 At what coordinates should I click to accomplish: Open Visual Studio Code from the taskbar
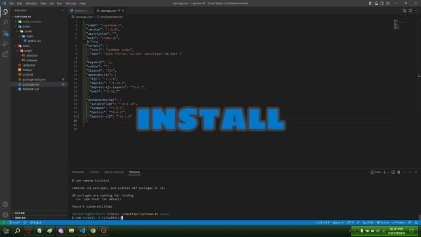click(x=82, y=231)
